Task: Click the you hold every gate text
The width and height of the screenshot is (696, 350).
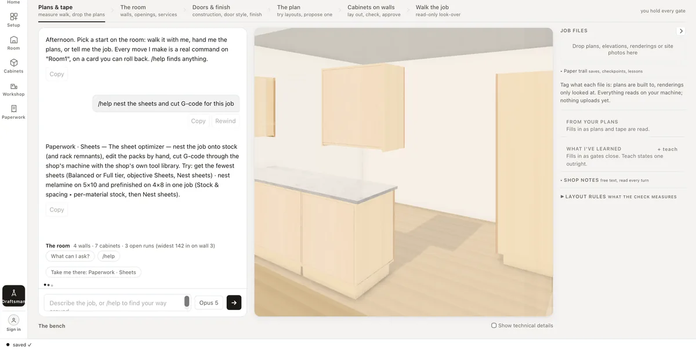Action: (x=663, y=11)
